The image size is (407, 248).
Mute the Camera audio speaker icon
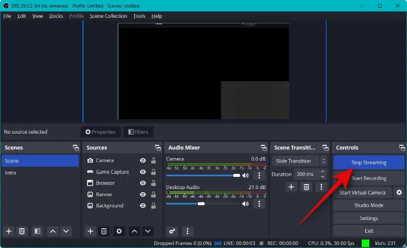coord(245,176)
